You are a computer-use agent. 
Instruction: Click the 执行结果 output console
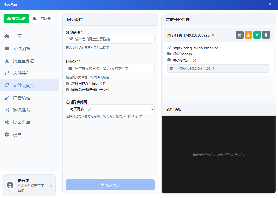[218, 155]
